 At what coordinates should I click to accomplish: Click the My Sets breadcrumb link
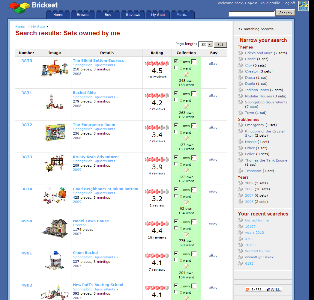pos(38,27)
